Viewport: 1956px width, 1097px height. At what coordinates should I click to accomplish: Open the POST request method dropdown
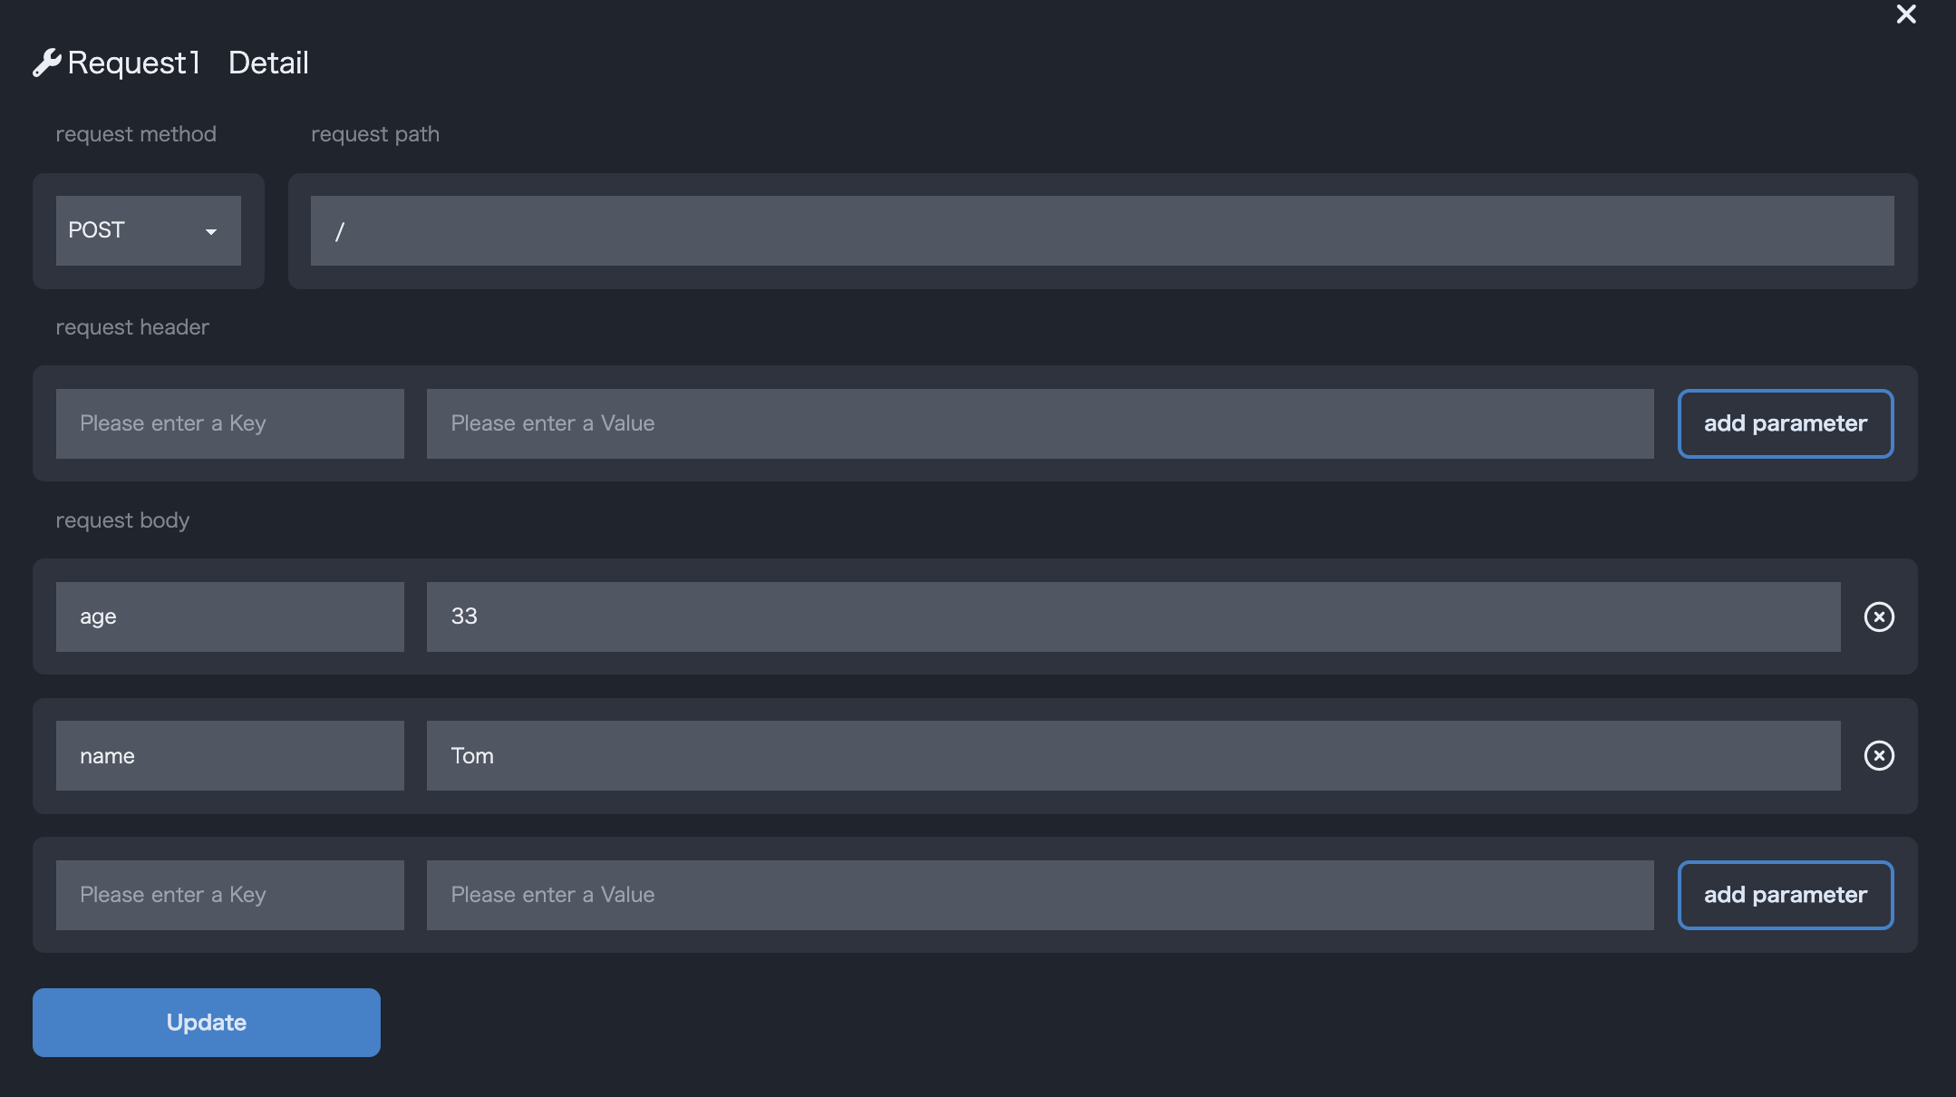point(148,231)
